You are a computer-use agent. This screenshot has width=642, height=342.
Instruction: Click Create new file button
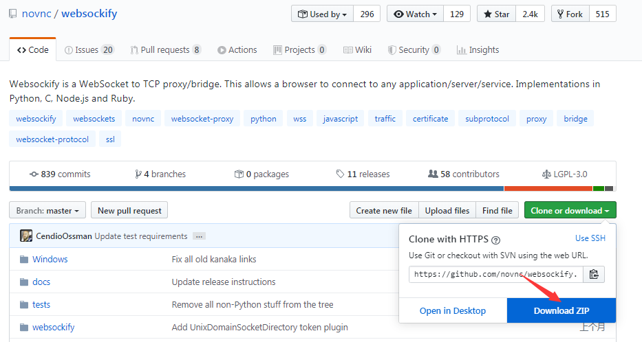click(384, 210)
